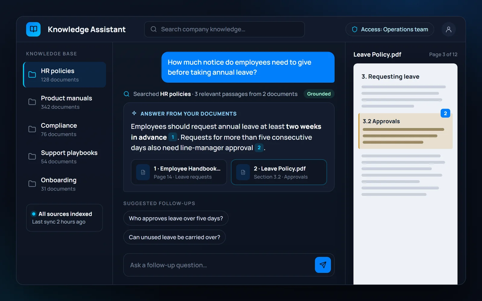Open the Employee Handbook source card

pyautogui.click(x=179, y=172)
